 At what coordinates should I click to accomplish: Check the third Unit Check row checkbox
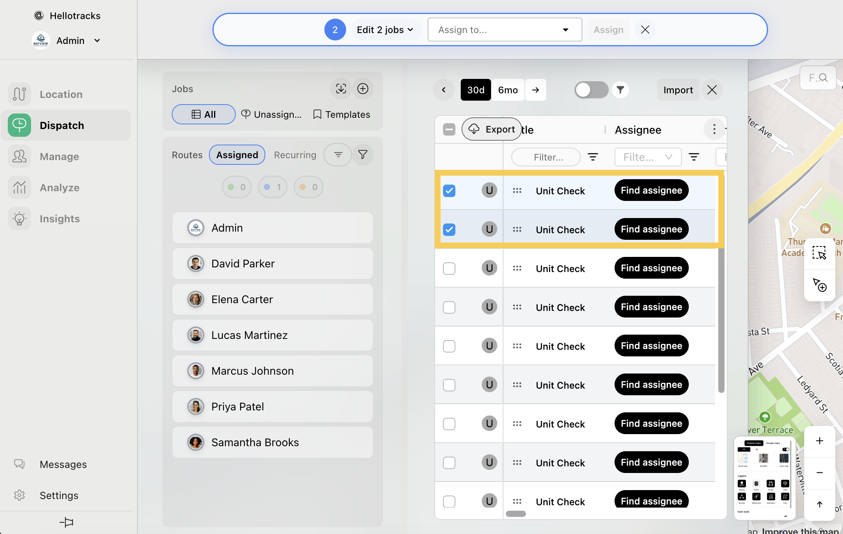tap(449, 269)
